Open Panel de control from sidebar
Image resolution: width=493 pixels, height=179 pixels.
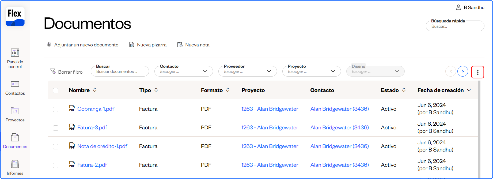(15, 58)
